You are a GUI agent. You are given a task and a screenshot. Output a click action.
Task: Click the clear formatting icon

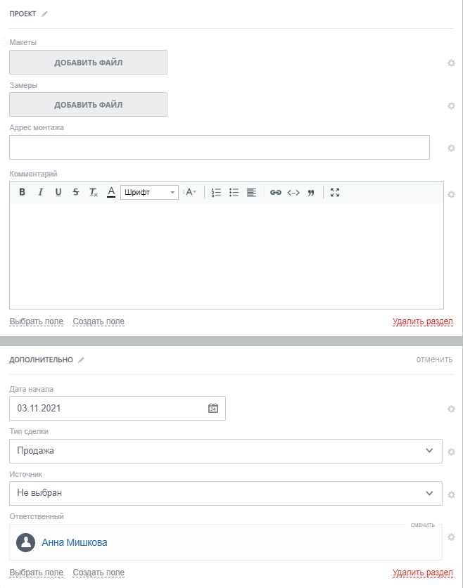point(93,193)
